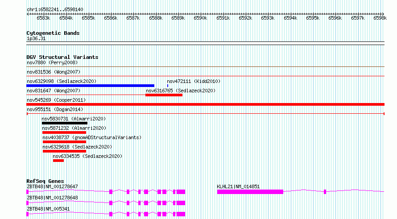397x219 pixels.
Task: Click the 6591k ruler tick label
Action: click(x=223, y=18)
